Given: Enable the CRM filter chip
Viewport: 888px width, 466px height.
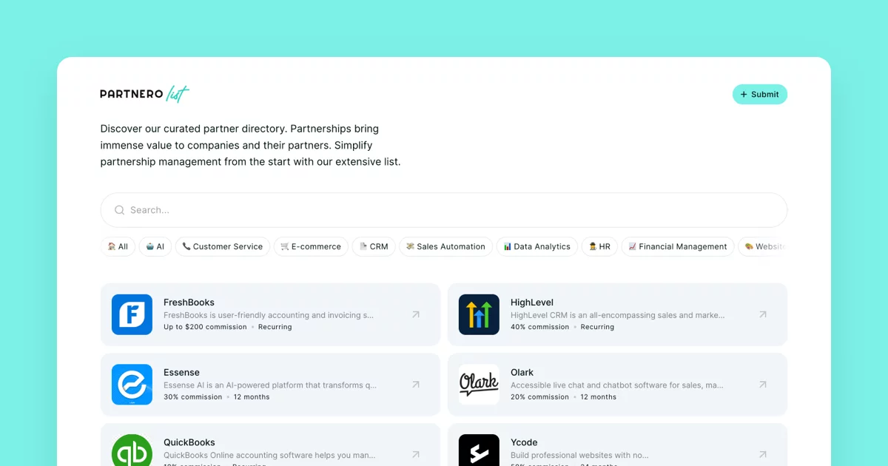Looking at the screenshot, I should [373, 246].
